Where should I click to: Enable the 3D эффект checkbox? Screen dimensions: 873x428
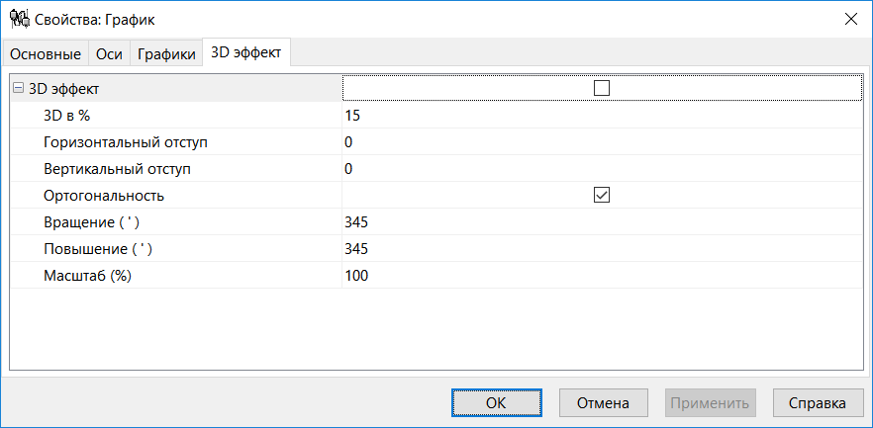coord(602,88)
